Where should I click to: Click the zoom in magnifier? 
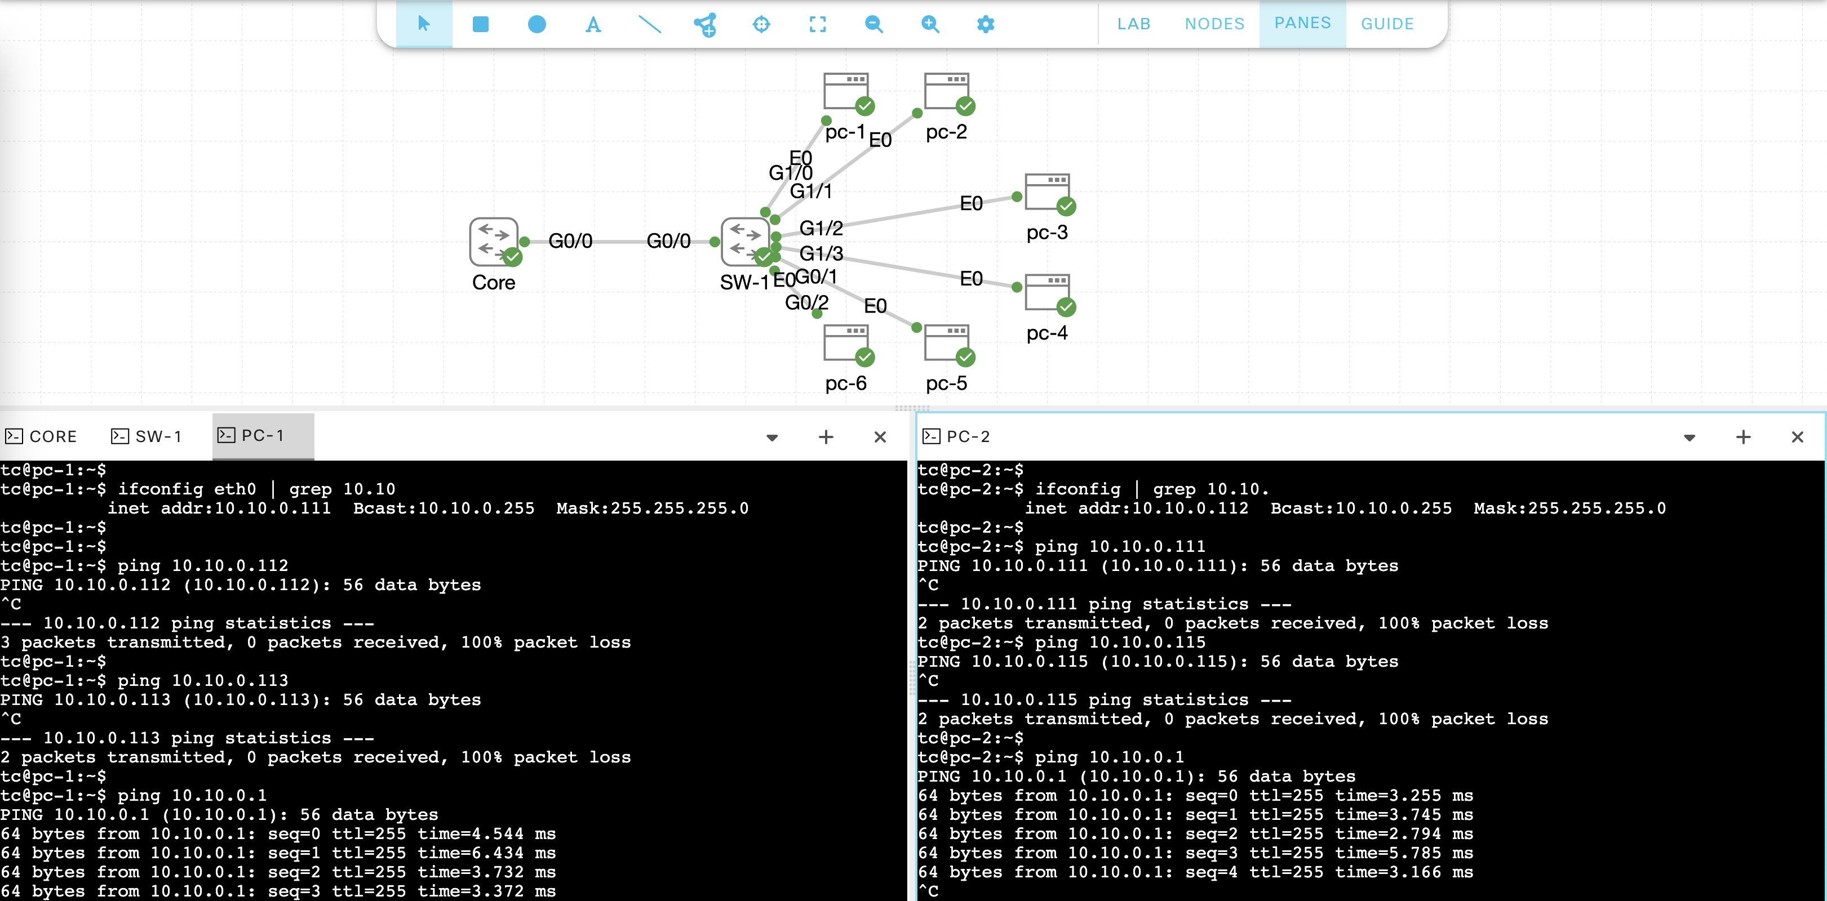point(929,24)
